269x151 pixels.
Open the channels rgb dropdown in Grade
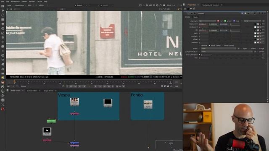(x=207, y=21)
